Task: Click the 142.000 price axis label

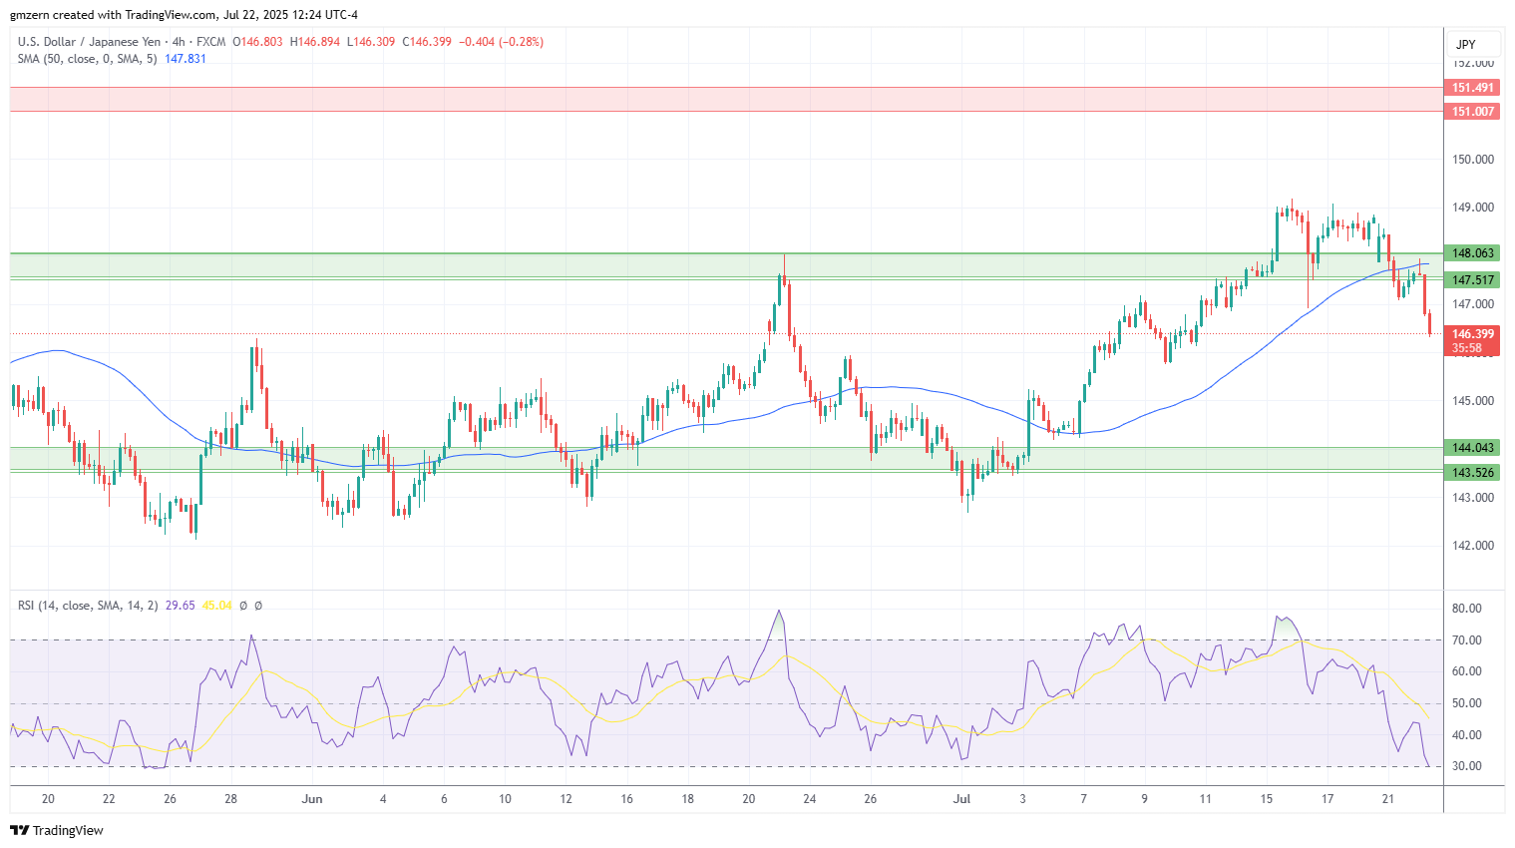Action: (x=1473, y=546)
